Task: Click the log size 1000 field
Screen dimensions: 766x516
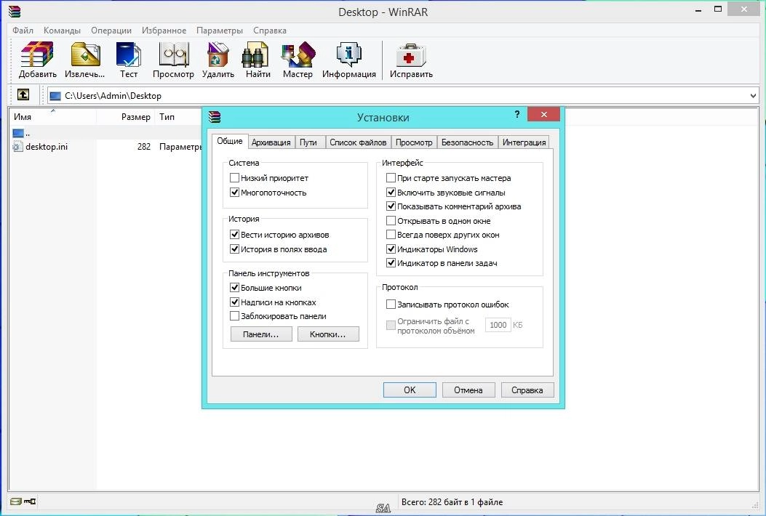Action: (498, 325)
